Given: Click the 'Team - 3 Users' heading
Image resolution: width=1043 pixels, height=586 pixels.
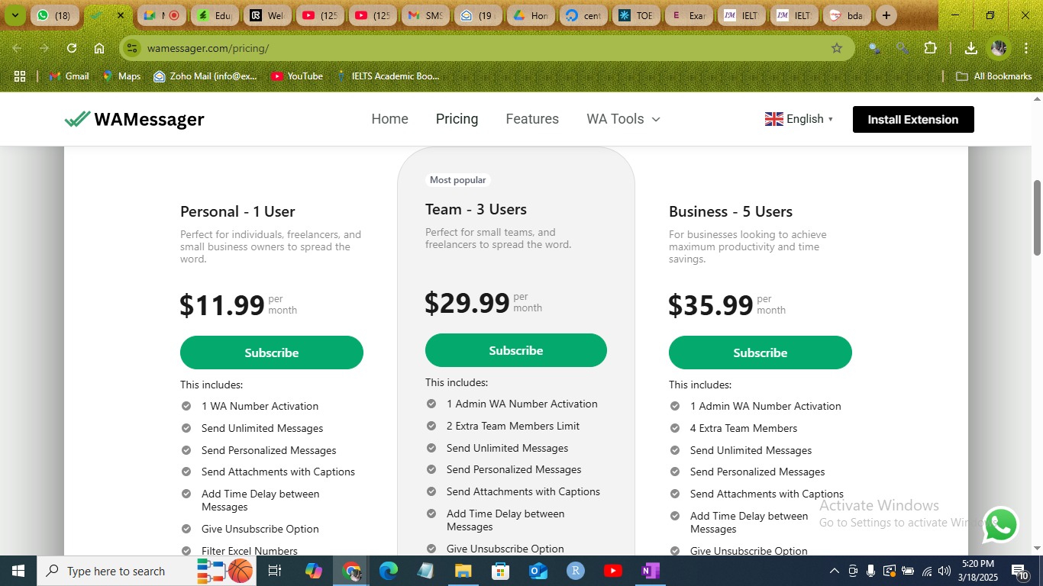Looking at the screenshot, I should point(476,209).
